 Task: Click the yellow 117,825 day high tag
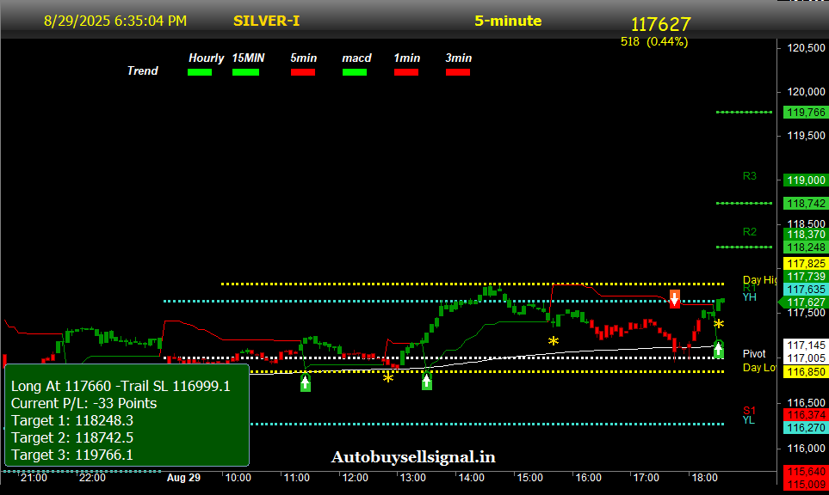806,263
